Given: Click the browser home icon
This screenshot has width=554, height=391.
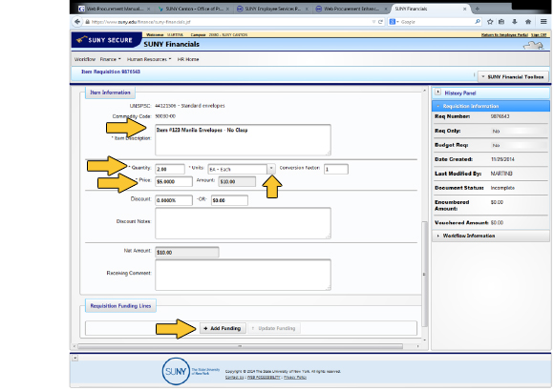Looking at the screenshot, I should coord(528,22).
